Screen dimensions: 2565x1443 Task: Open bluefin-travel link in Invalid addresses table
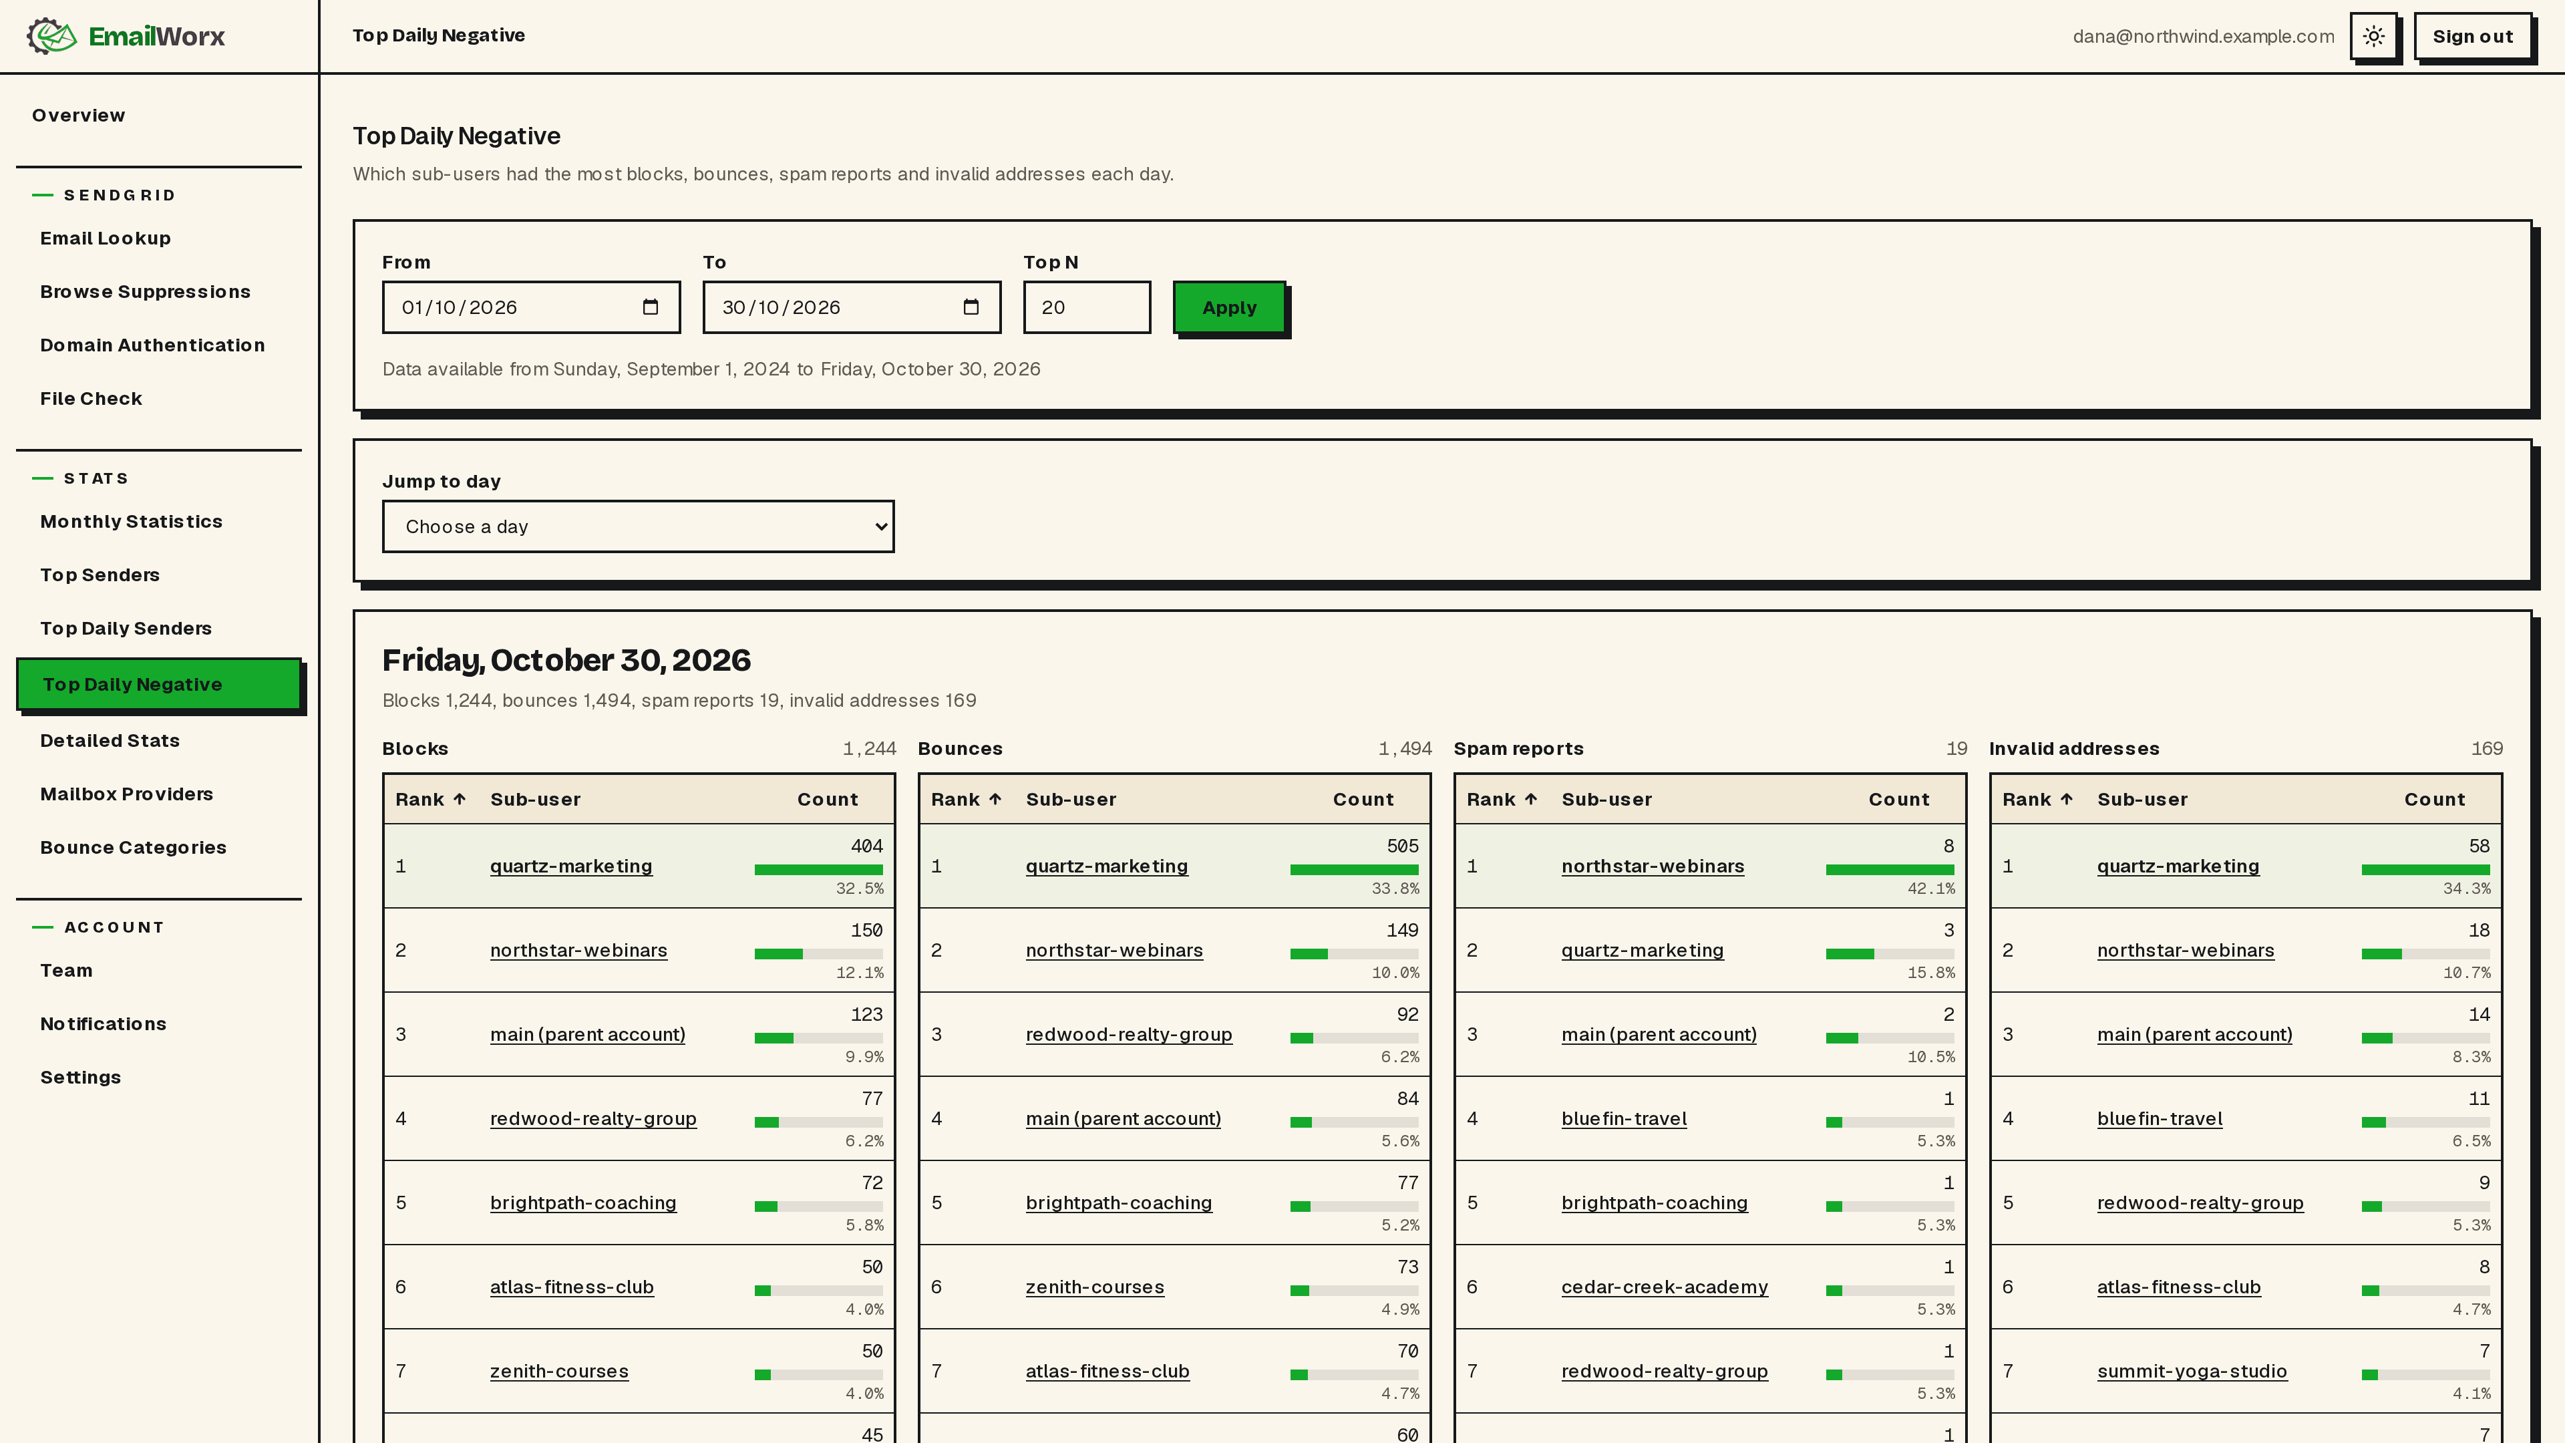[x=2160, y=1118]
